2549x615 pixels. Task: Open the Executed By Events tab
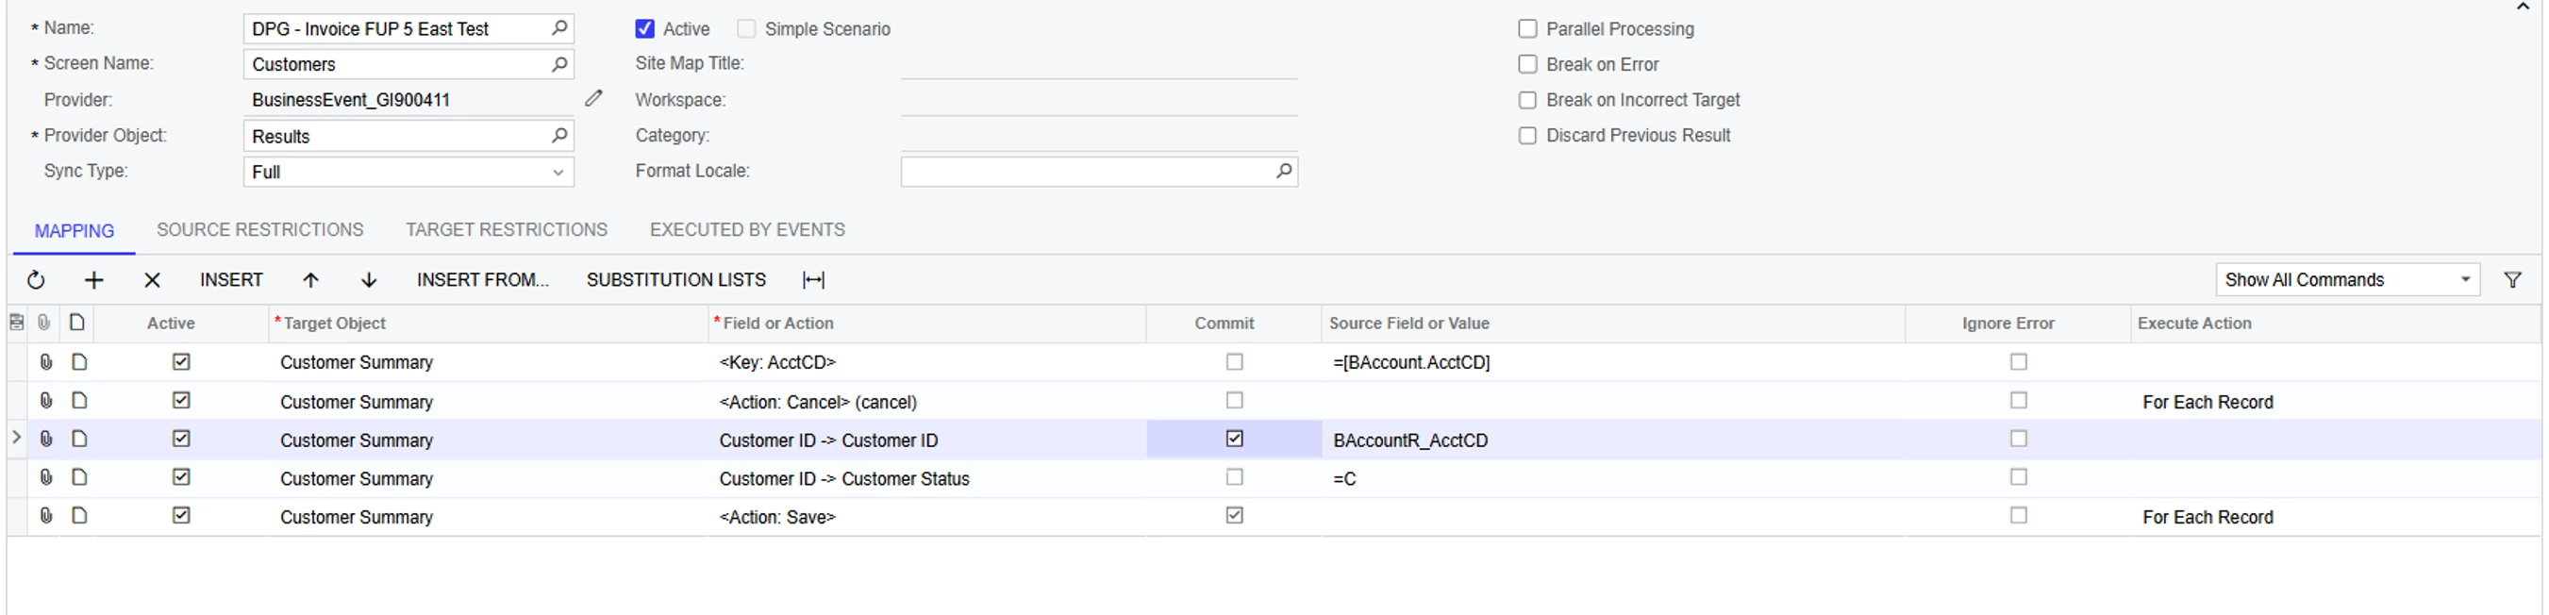(x=747, y=229)
